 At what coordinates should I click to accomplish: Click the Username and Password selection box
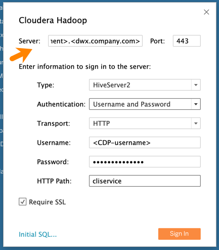[x=140, y=104]
